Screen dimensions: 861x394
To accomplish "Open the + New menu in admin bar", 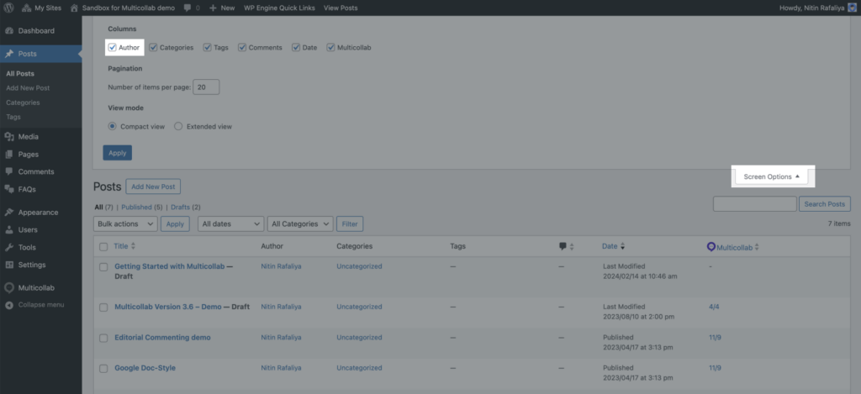I will pos(222,8).
